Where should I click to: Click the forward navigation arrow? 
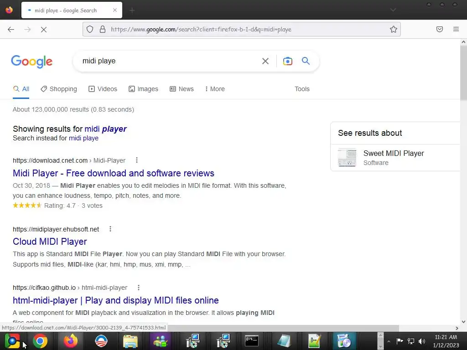coord(27,29)
